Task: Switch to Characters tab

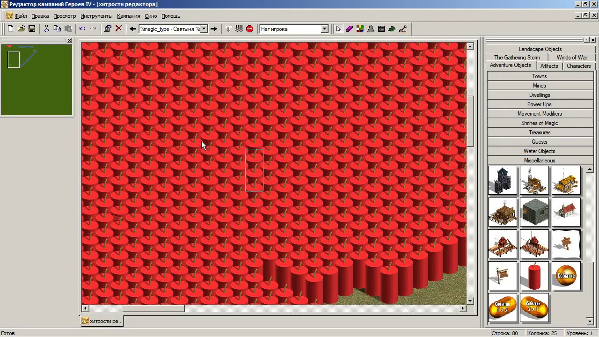Action: [579, 66]
